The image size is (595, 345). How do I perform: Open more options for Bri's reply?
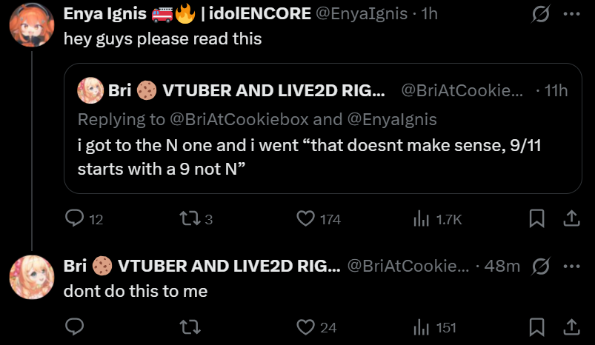571,266
